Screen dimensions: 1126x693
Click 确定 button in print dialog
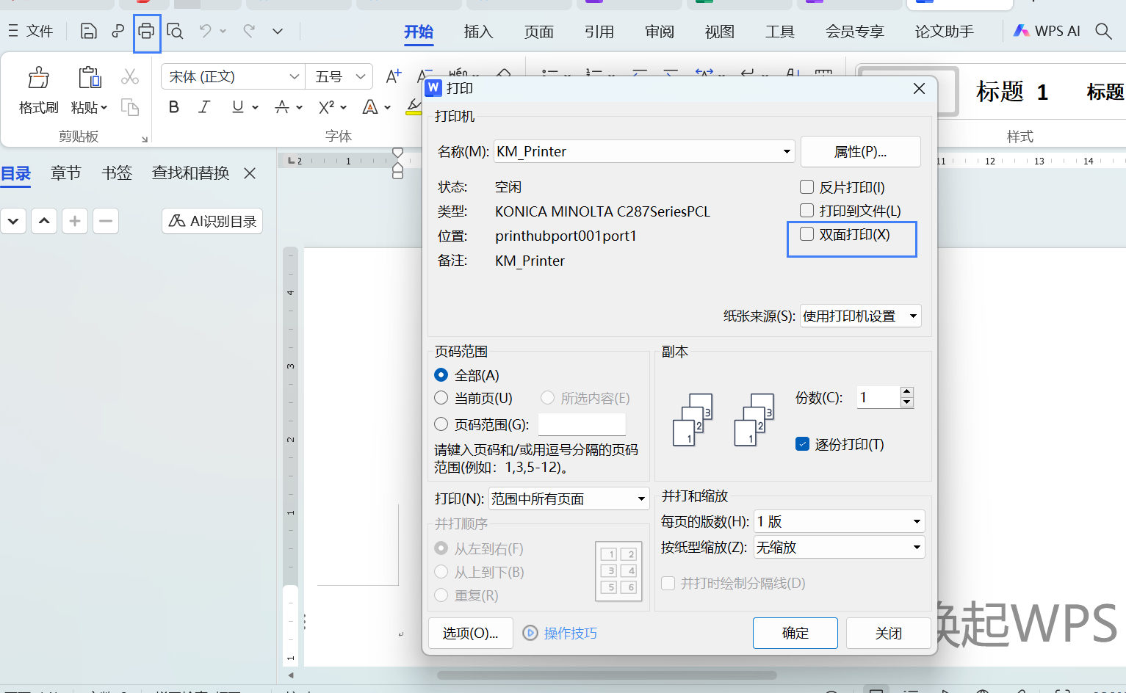pyautogui.click(x=795, y=633)
